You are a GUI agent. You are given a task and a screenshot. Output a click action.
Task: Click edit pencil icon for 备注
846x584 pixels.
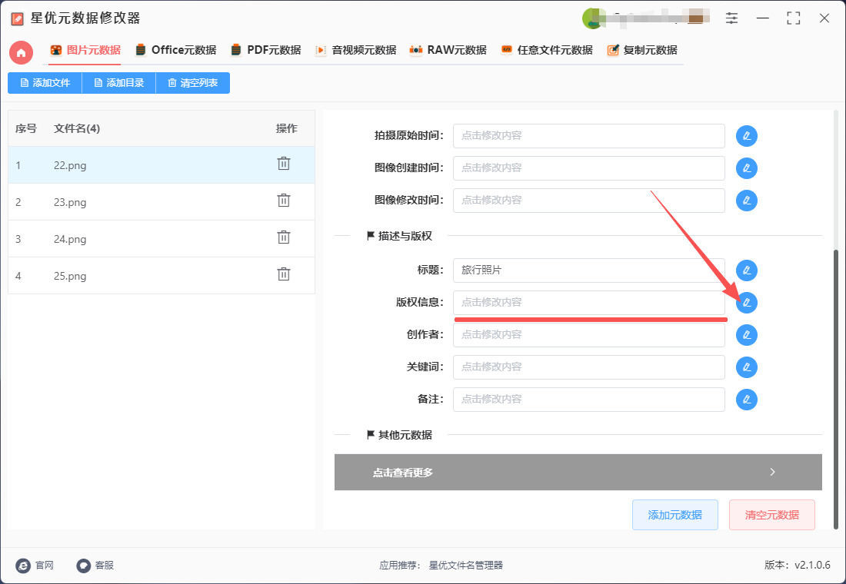coord(747,400)
